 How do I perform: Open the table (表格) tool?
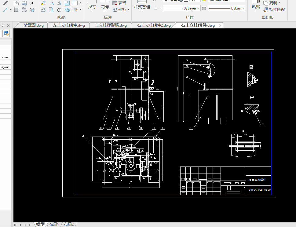pyautogui.click(x=119, y=3)
